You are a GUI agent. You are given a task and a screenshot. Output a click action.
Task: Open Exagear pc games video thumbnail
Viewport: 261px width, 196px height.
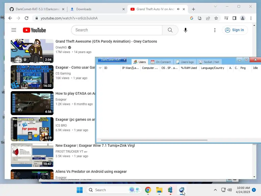[32, 129]
